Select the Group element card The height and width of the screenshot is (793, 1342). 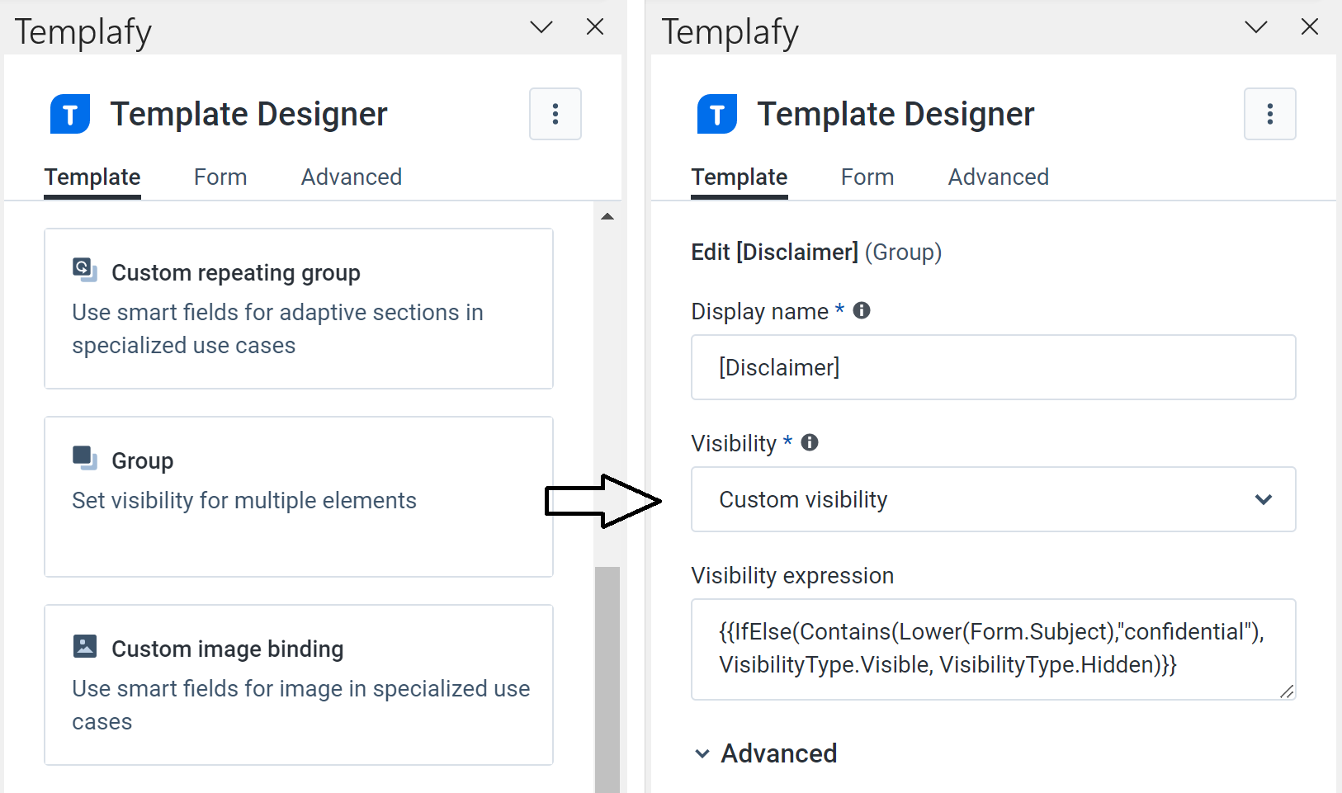tap(299, 495)
